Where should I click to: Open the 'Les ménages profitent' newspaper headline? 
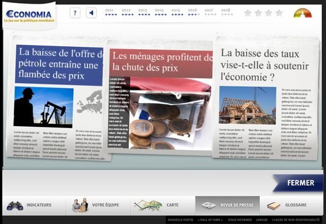[x=161, y=63]
